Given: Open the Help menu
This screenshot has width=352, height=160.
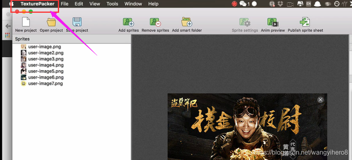Looking at the screenshot, I should click(x=153, y=4).
